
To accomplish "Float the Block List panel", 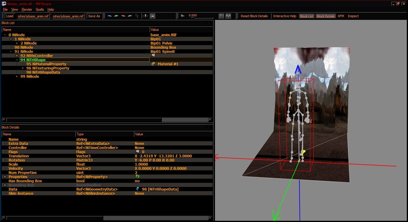I will [207, 23].
